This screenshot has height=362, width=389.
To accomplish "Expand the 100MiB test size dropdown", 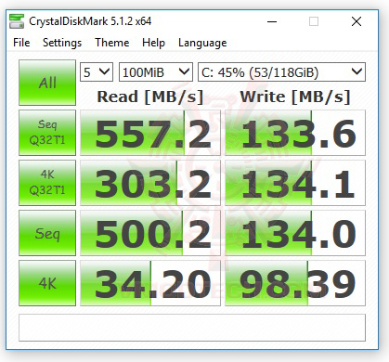I will point(156,72).
